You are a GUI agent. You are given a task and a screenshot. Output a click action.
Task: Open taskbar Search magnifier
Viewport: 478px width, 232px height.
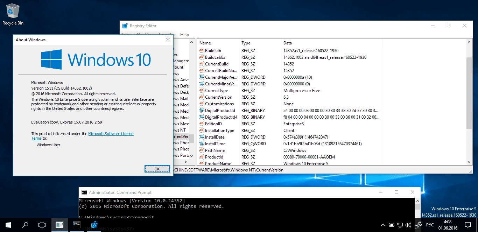pos(25,225)
